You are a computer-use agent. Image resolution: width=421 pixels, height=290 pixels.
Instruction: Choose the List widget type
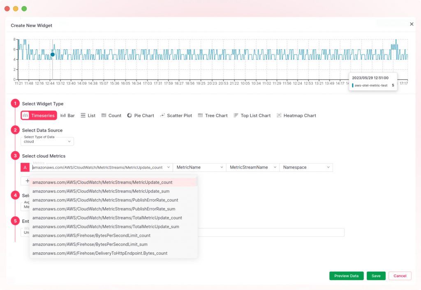coord(88,115)
